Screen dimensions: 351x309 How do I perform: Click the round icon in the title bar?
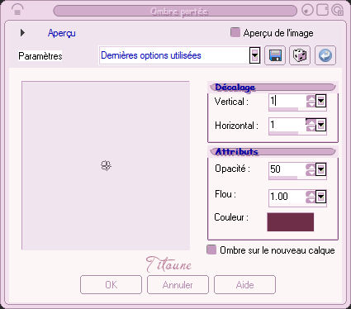pos(308,10)
